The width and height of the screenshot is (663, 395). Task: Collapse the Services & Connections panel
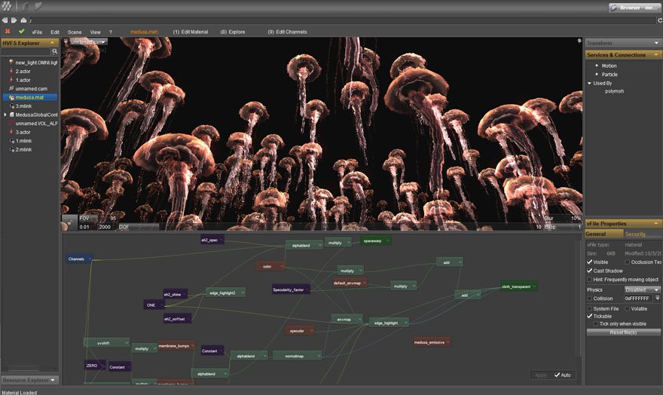point(623,55)
